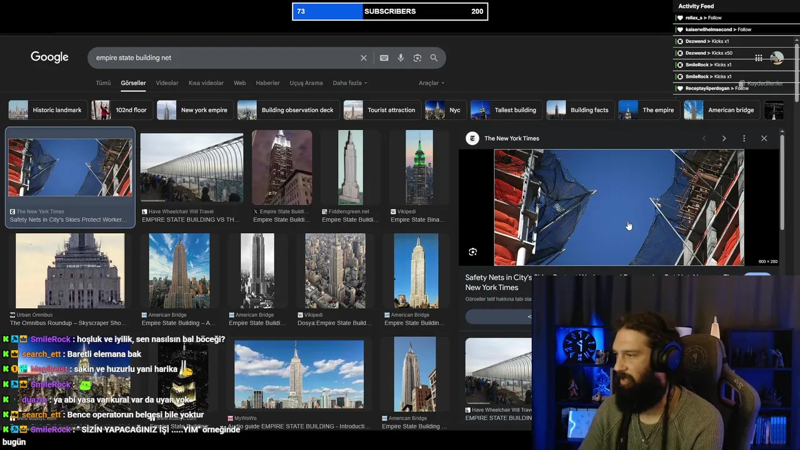Image resolution: width=800 pixels, height=450 pixels.
Task: Filter by Nyc chip
Action: pos(446,110)
